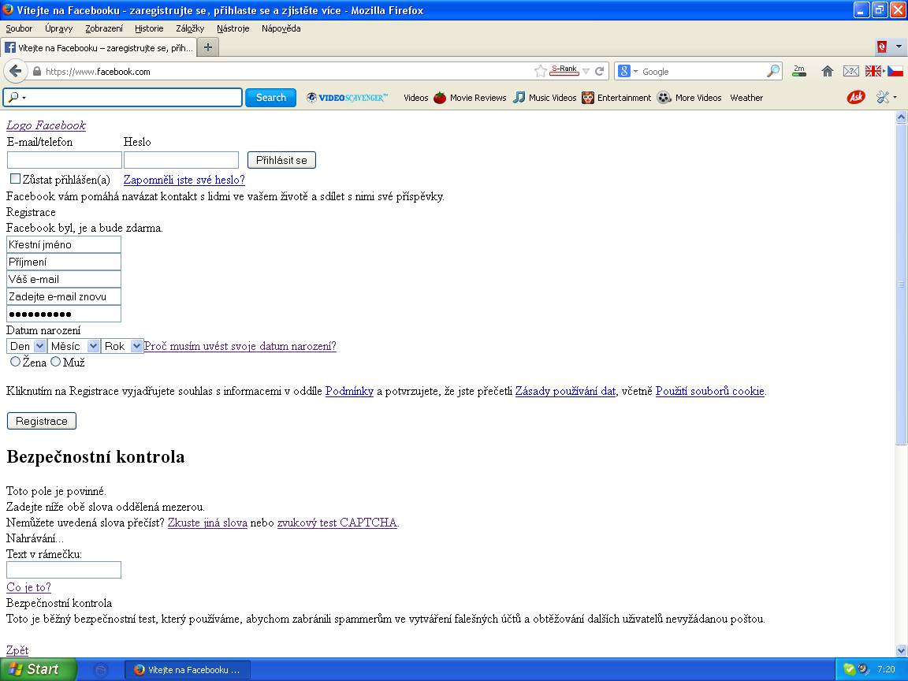Focus the Heslo password login field

click(181, 160)
